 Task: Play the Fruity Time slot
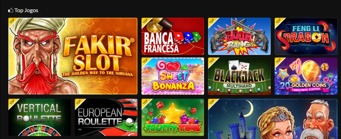(x=173, y=117)
